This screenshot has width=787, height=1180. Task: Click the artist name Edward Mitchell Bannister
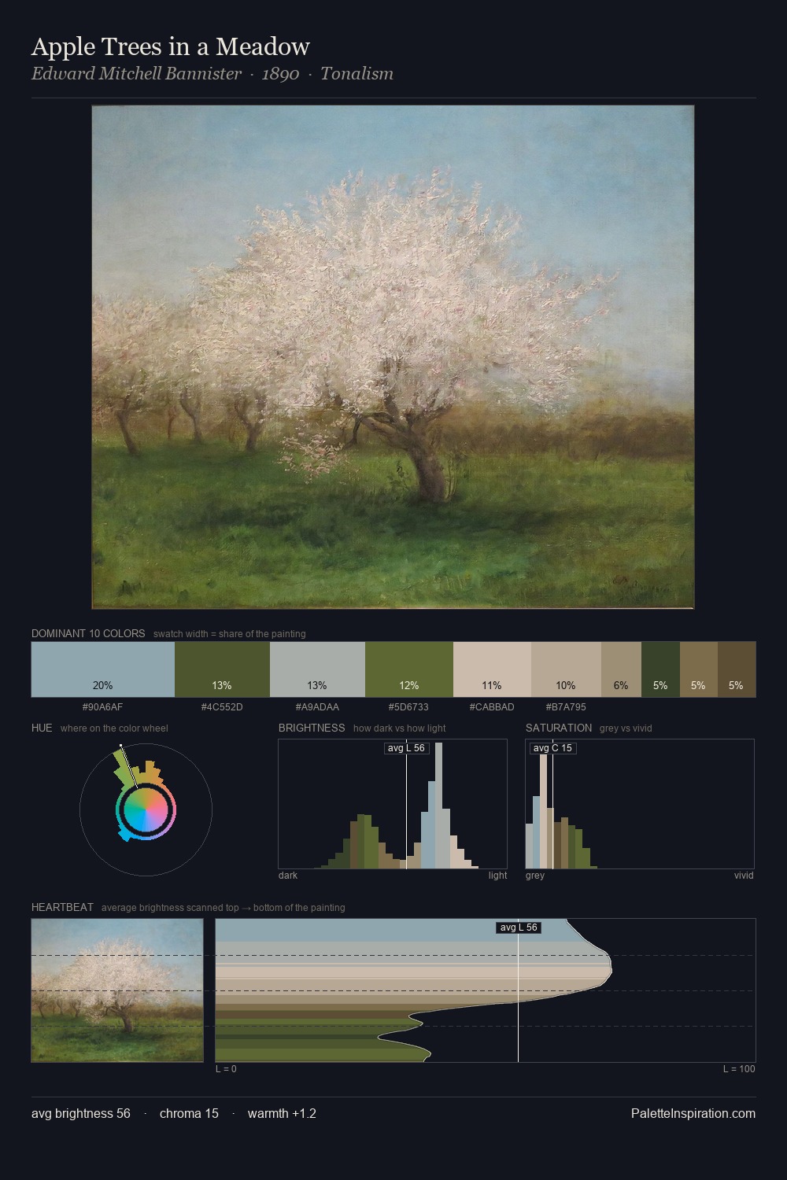click(136, 74)
